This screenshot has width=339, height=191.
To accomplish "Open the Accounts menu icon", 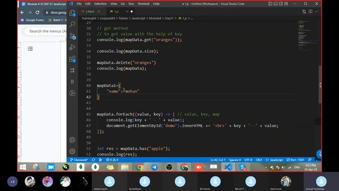I will [73, 140].
